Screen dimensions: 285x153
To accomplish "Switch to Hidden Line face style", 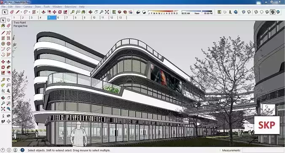I will click(261, 12).
